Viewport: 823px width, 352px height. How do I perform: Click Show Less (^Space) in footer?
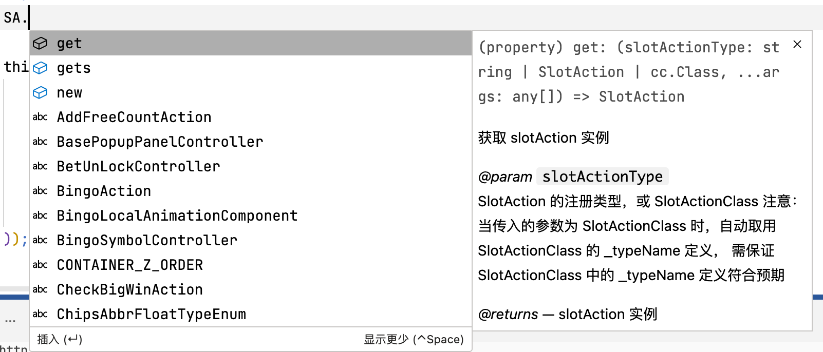pos(414,339)
